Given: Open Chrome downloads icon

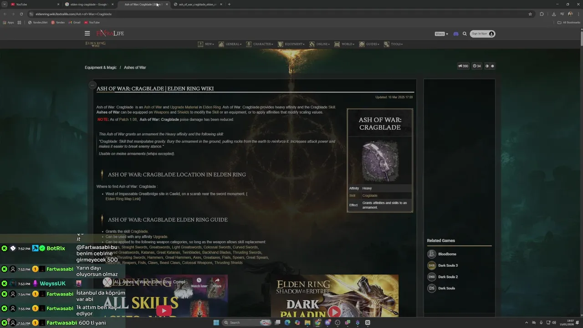Looking at the screenshot, I should (553, 14).
